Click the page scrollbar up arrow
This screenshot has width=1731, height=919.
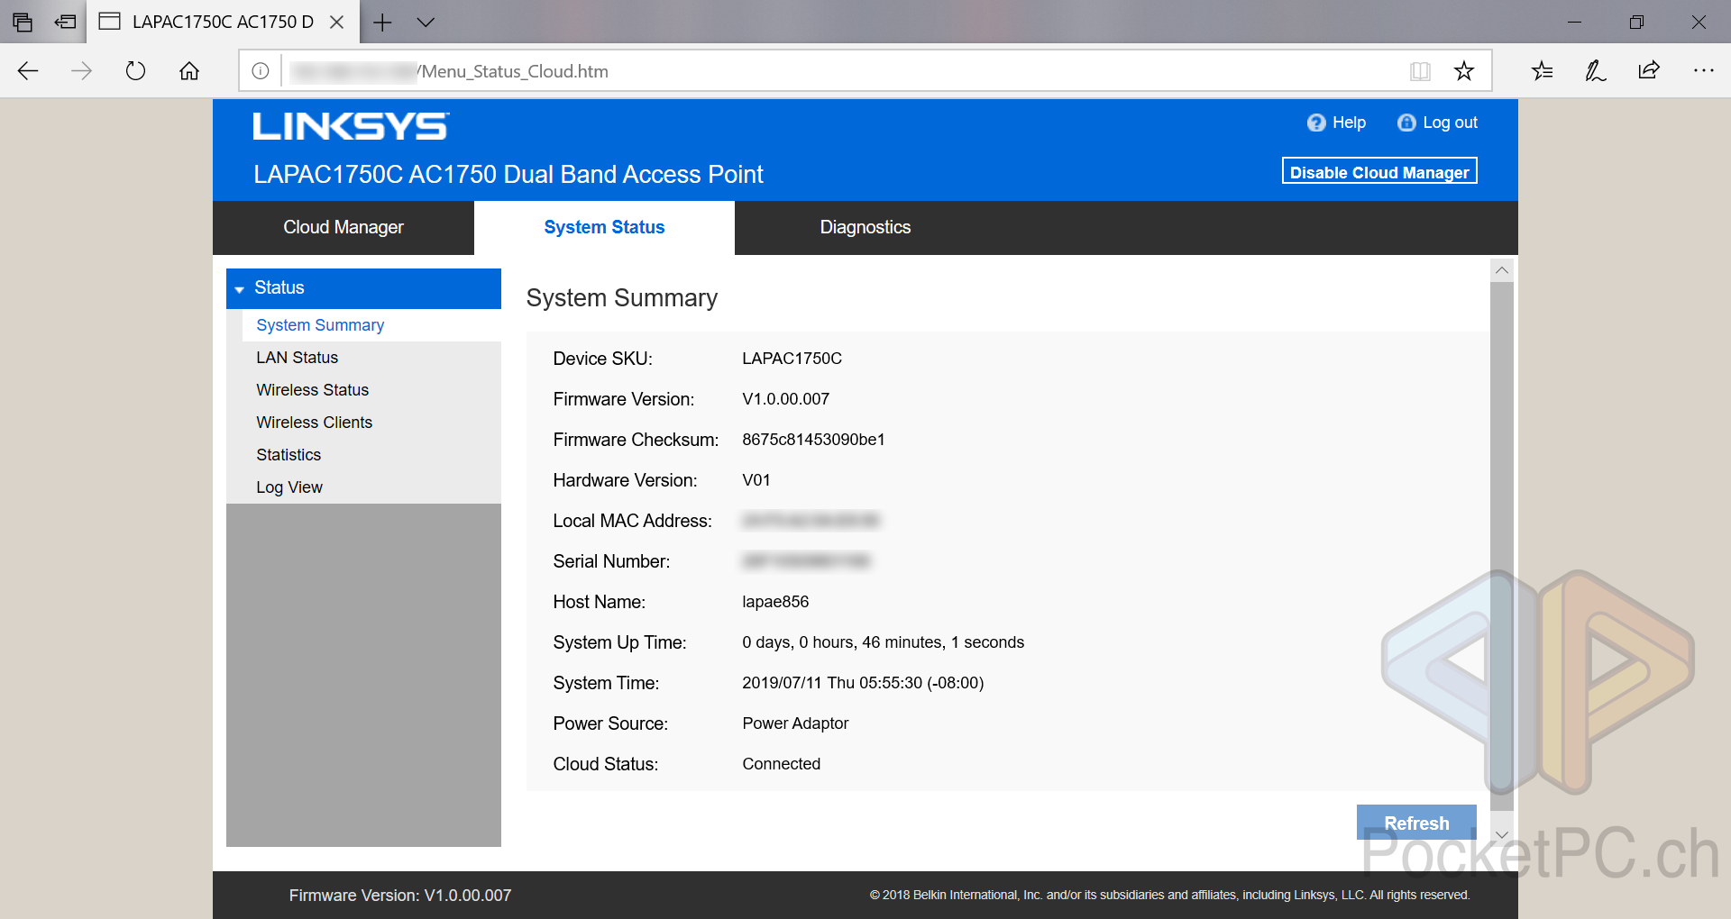(1501, 270)
